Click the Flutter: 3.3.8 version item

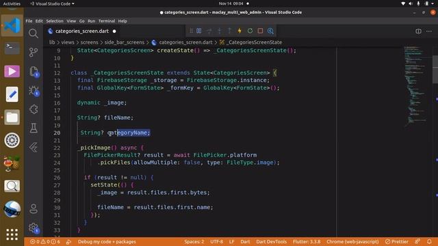click(x=307, y=241)
